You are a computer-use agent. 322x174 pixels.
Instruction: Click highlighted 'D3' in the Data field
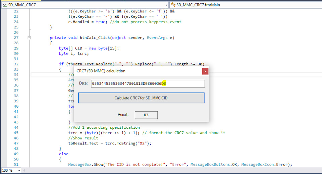coord(164,83)
